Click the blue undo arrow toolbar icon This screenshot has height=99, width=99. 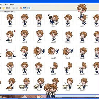(x=24, y=8)
